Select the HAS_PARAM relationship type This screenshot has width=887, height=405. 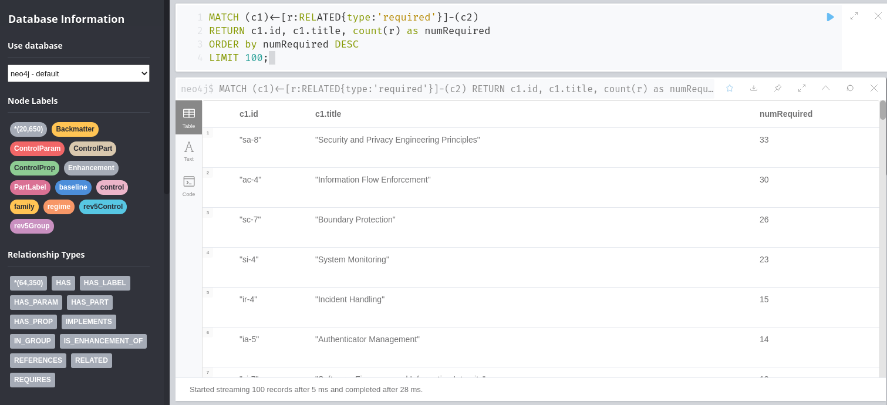(x=36, y=302)
